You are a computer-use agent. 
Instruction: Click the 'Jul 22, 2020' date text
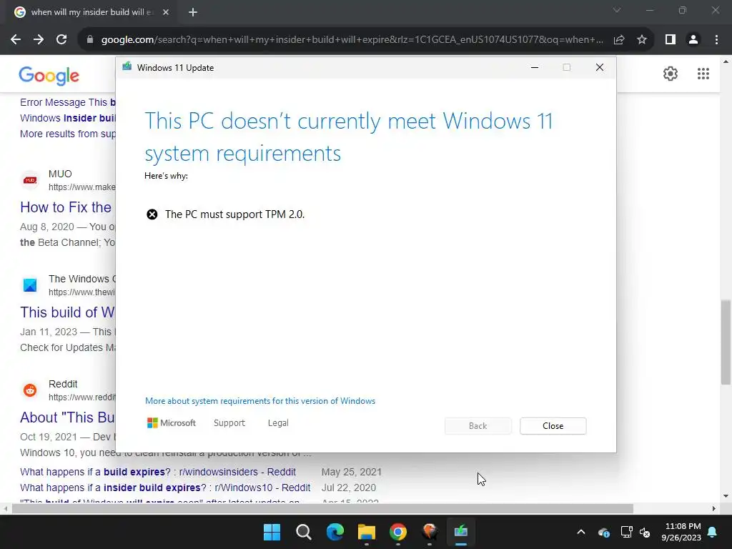[349, 488]
